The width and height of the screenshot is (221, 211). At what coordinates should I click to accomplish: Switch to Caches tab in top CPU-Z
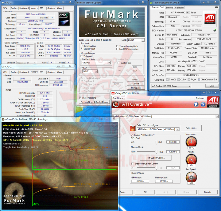click(14, 8)
